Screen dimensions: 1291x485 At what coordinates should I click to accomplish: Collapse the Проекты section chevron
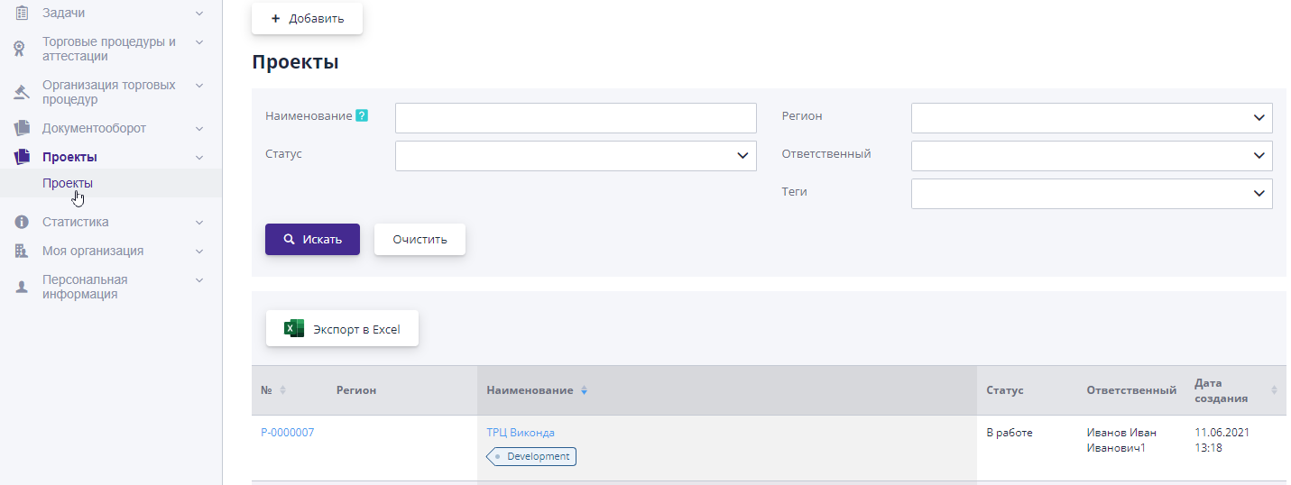click(x=199, y=157)
